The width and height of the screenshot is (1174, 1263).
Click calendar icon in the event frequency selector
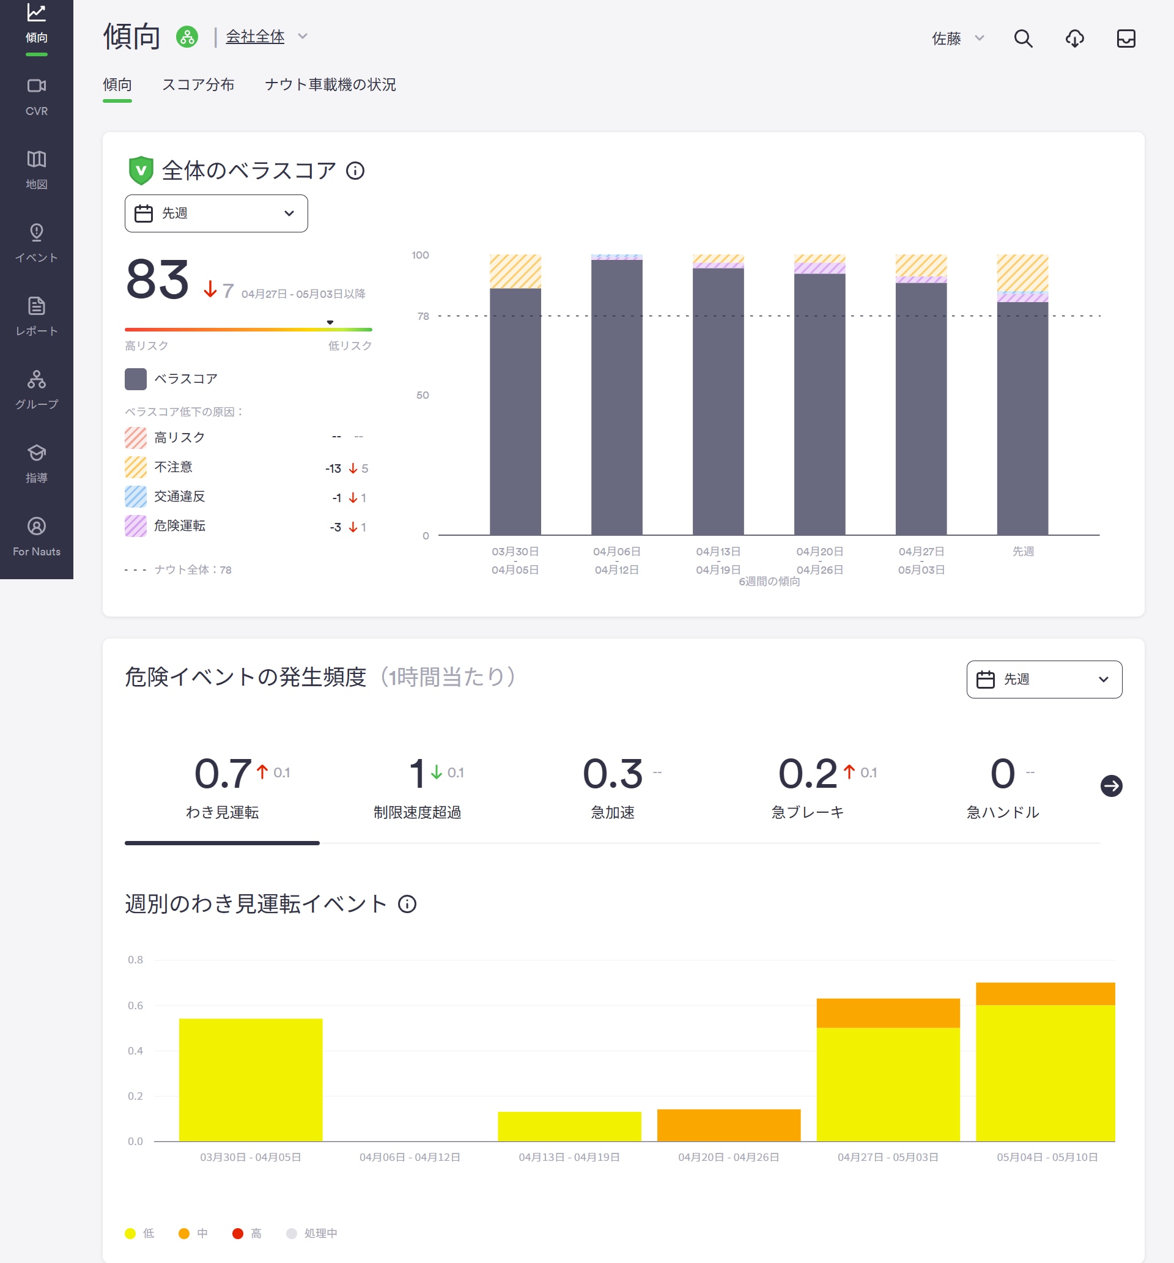(985, 680)
